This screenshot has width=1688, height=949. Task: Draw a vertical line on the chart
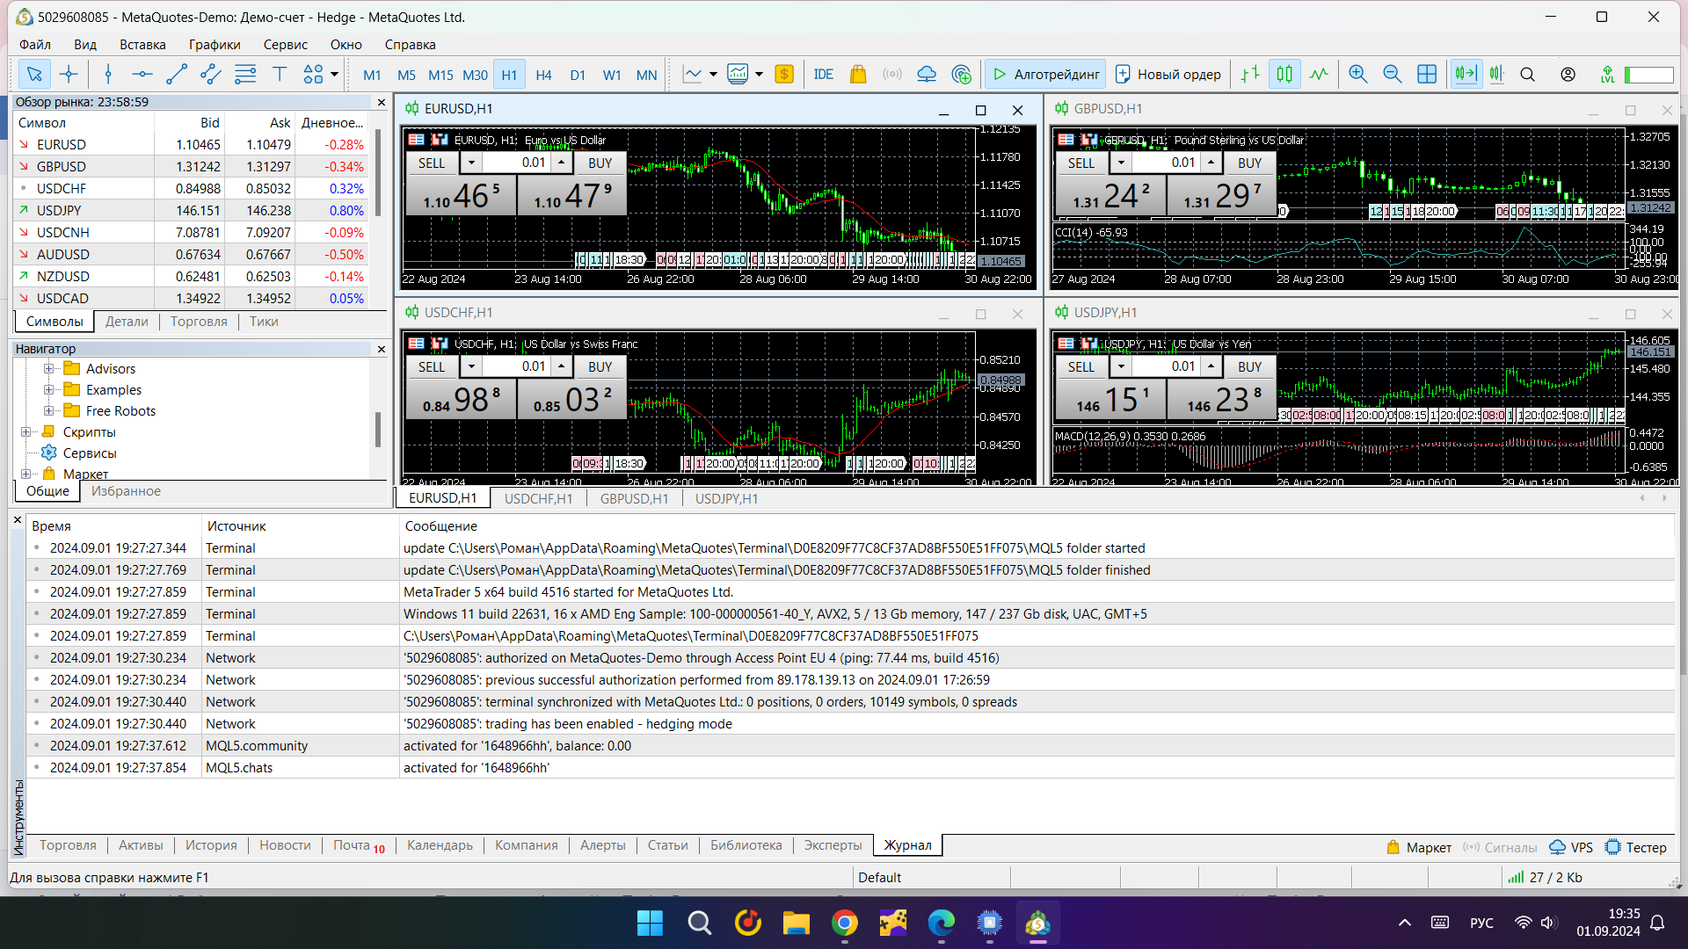coord(108,75)
